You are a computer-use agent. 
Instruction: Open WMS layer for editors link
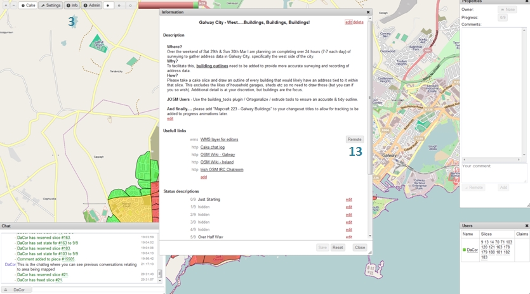click(219, 139)
